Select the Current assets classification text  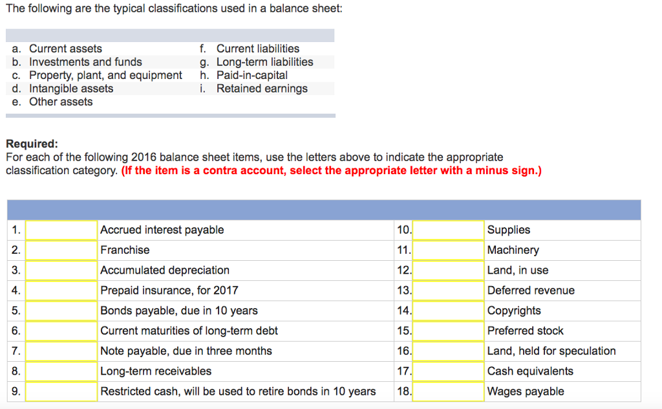[65, 49]
